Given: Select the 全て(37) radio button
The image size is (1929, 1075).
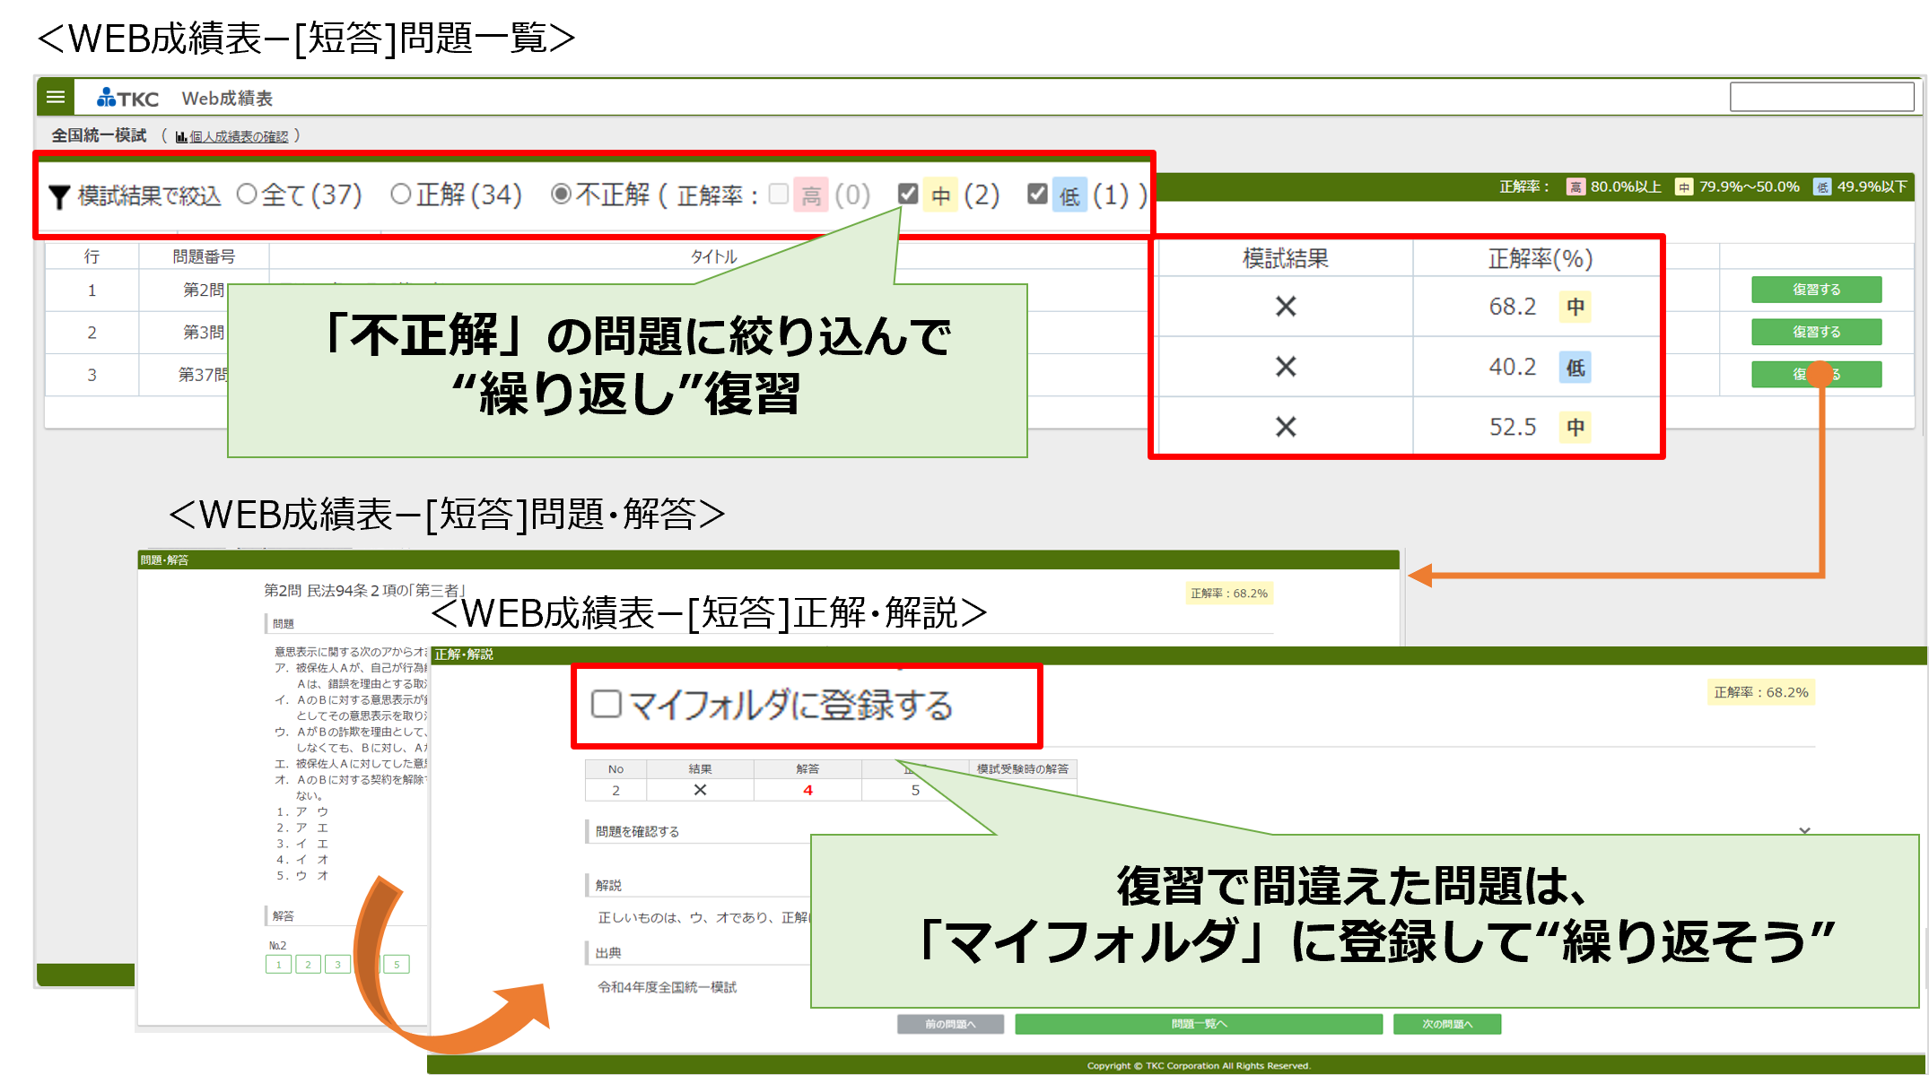Looking at the screenshot, I should coord(247,194).
